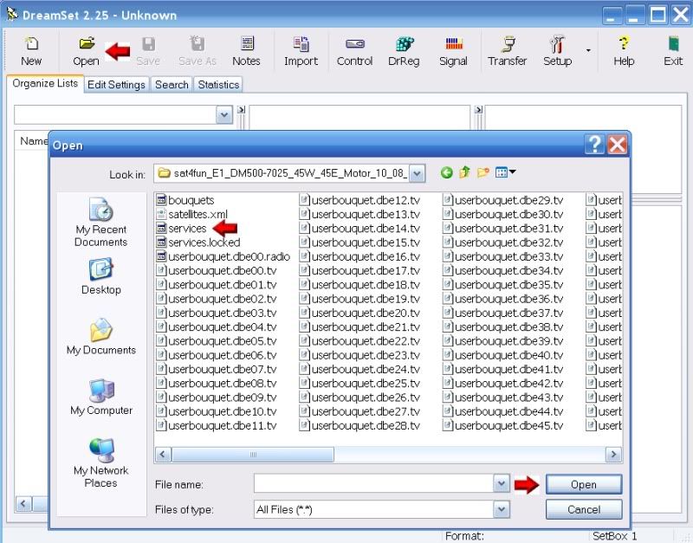Select userbouquet.dbe45.tv file
Viewport: 693px width, 543px height.
503,425
